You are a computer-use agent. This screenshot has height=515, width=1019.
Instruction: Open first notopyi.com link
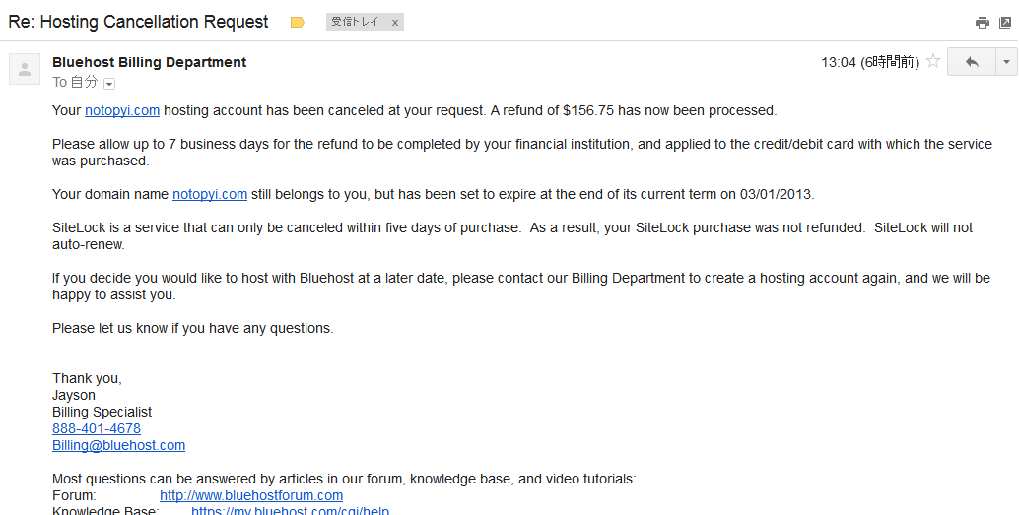click(121, 110)
